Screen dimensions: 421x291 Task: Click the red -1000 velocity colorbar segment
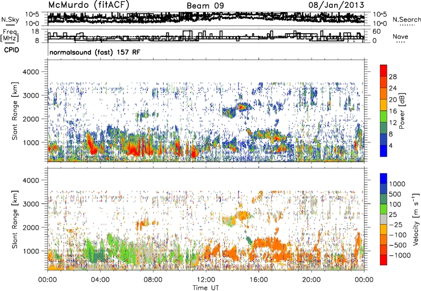384,260
